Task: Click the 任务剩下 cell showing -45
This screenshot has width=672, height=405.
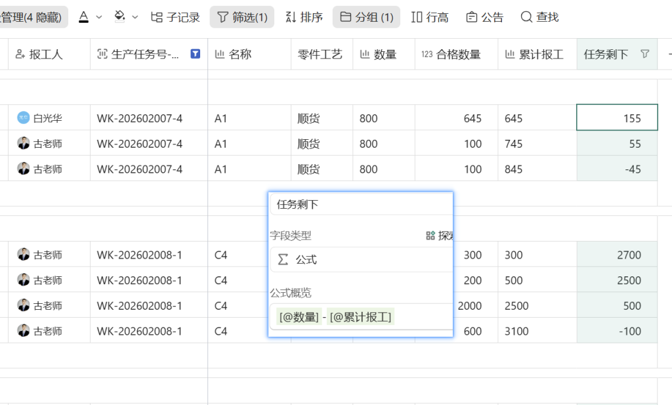Action: click(617, 169)
